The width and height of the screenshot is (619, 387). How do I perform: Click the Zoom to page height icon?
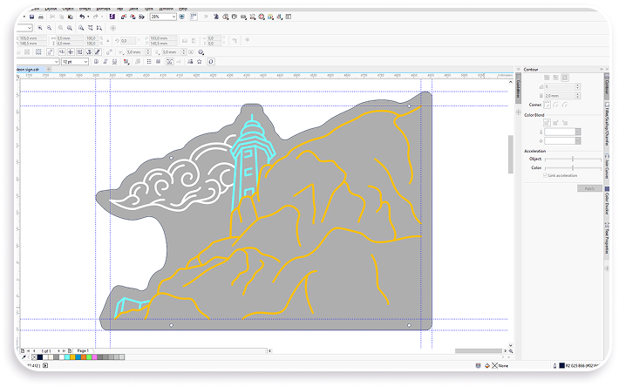click(99, 28)
